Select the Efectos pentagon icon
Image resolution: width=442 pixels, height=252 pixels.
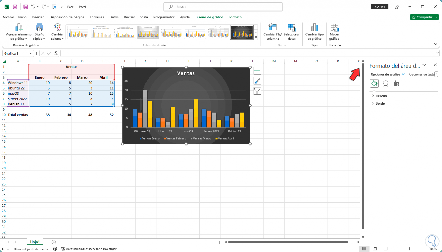(385, 83)
